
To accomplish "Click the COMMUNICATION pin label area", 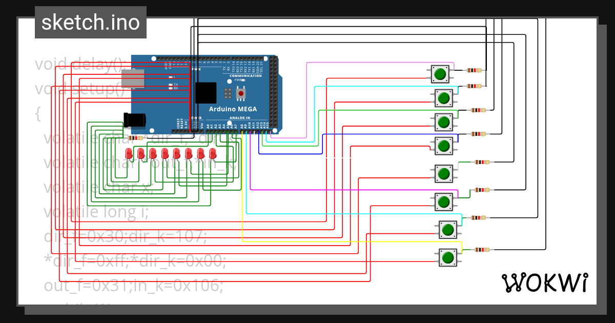I will pyautogui.click(x=245, y=75).
